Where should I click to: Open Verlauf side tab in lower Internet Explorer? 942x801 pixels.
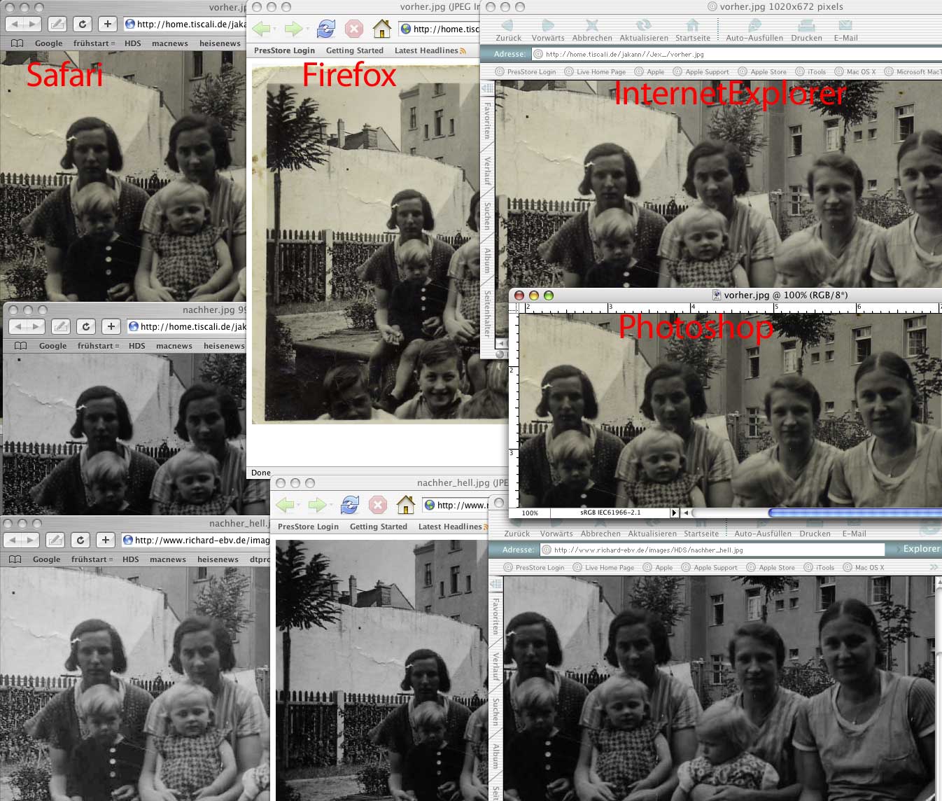pyautogui.click(x=495, y=667)
